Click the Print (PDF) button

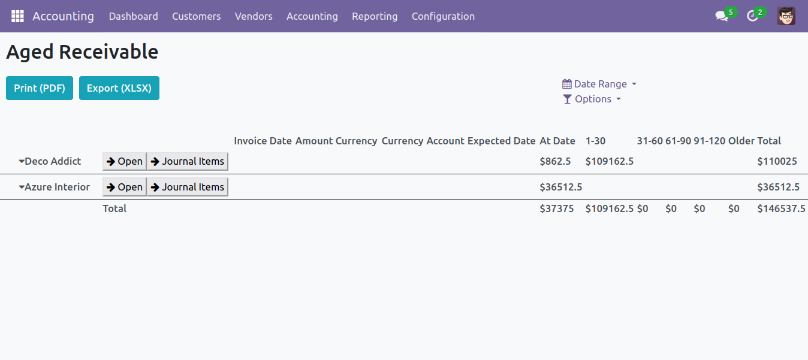(x=40, y=88)
